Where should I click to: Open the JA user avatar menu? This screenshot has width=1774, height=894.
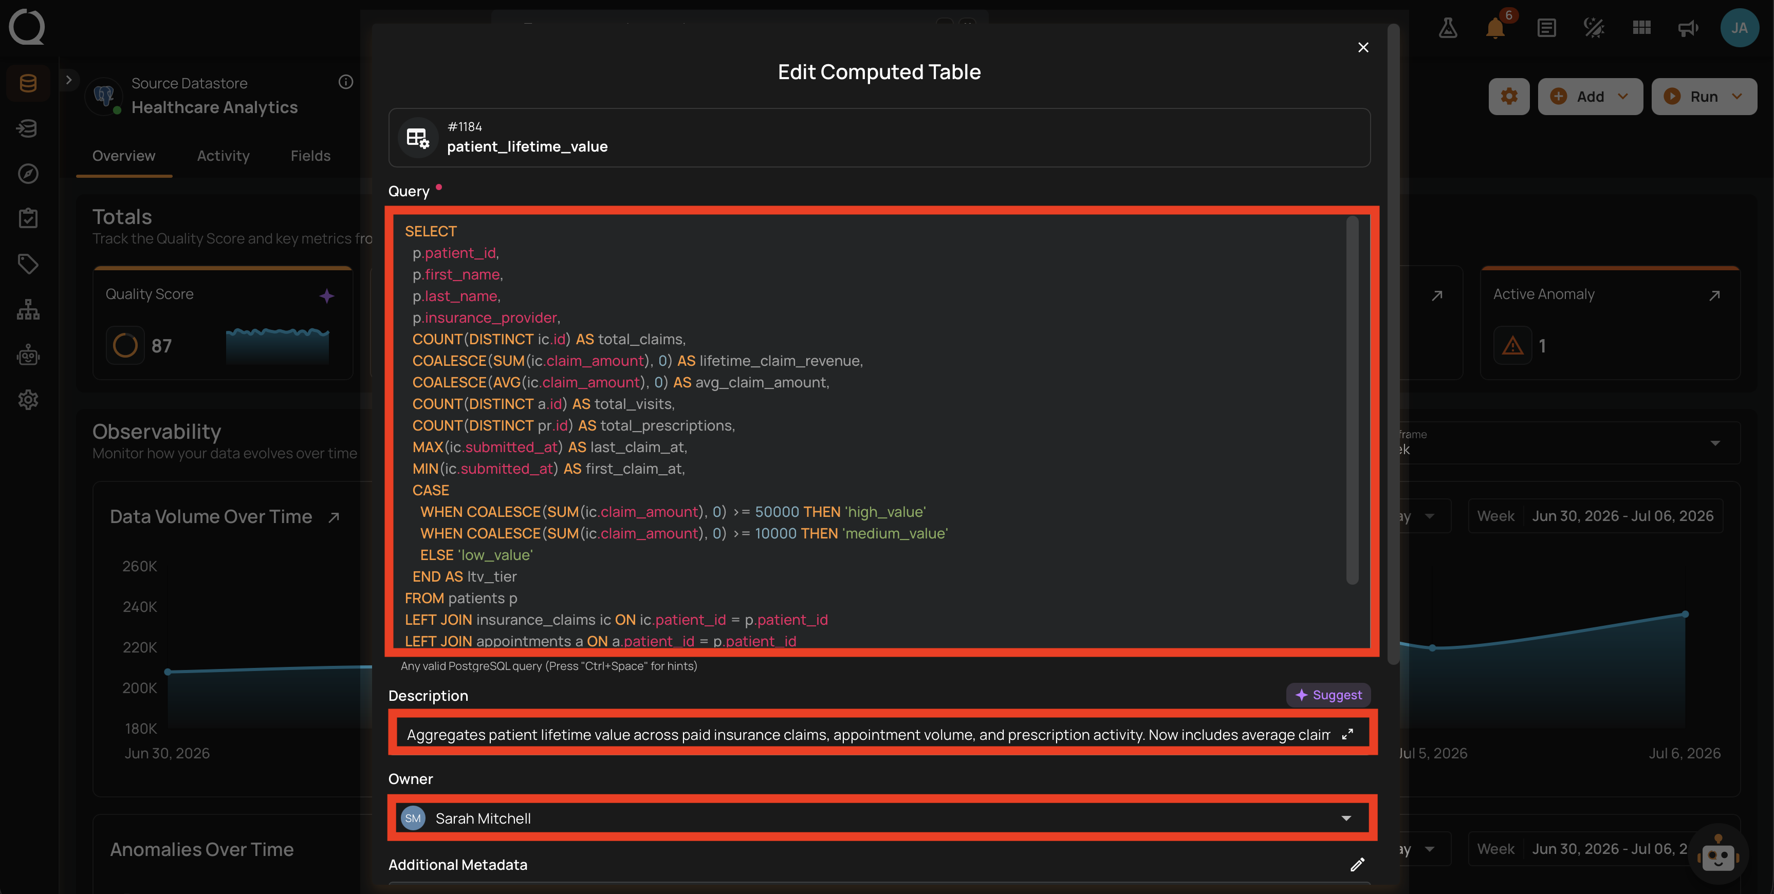coord(1740,28)
